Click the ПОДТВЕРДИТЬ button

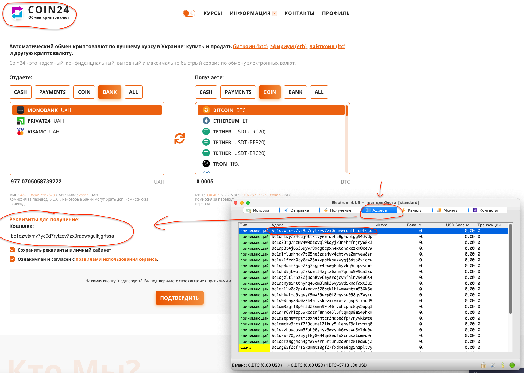[179, 298]
